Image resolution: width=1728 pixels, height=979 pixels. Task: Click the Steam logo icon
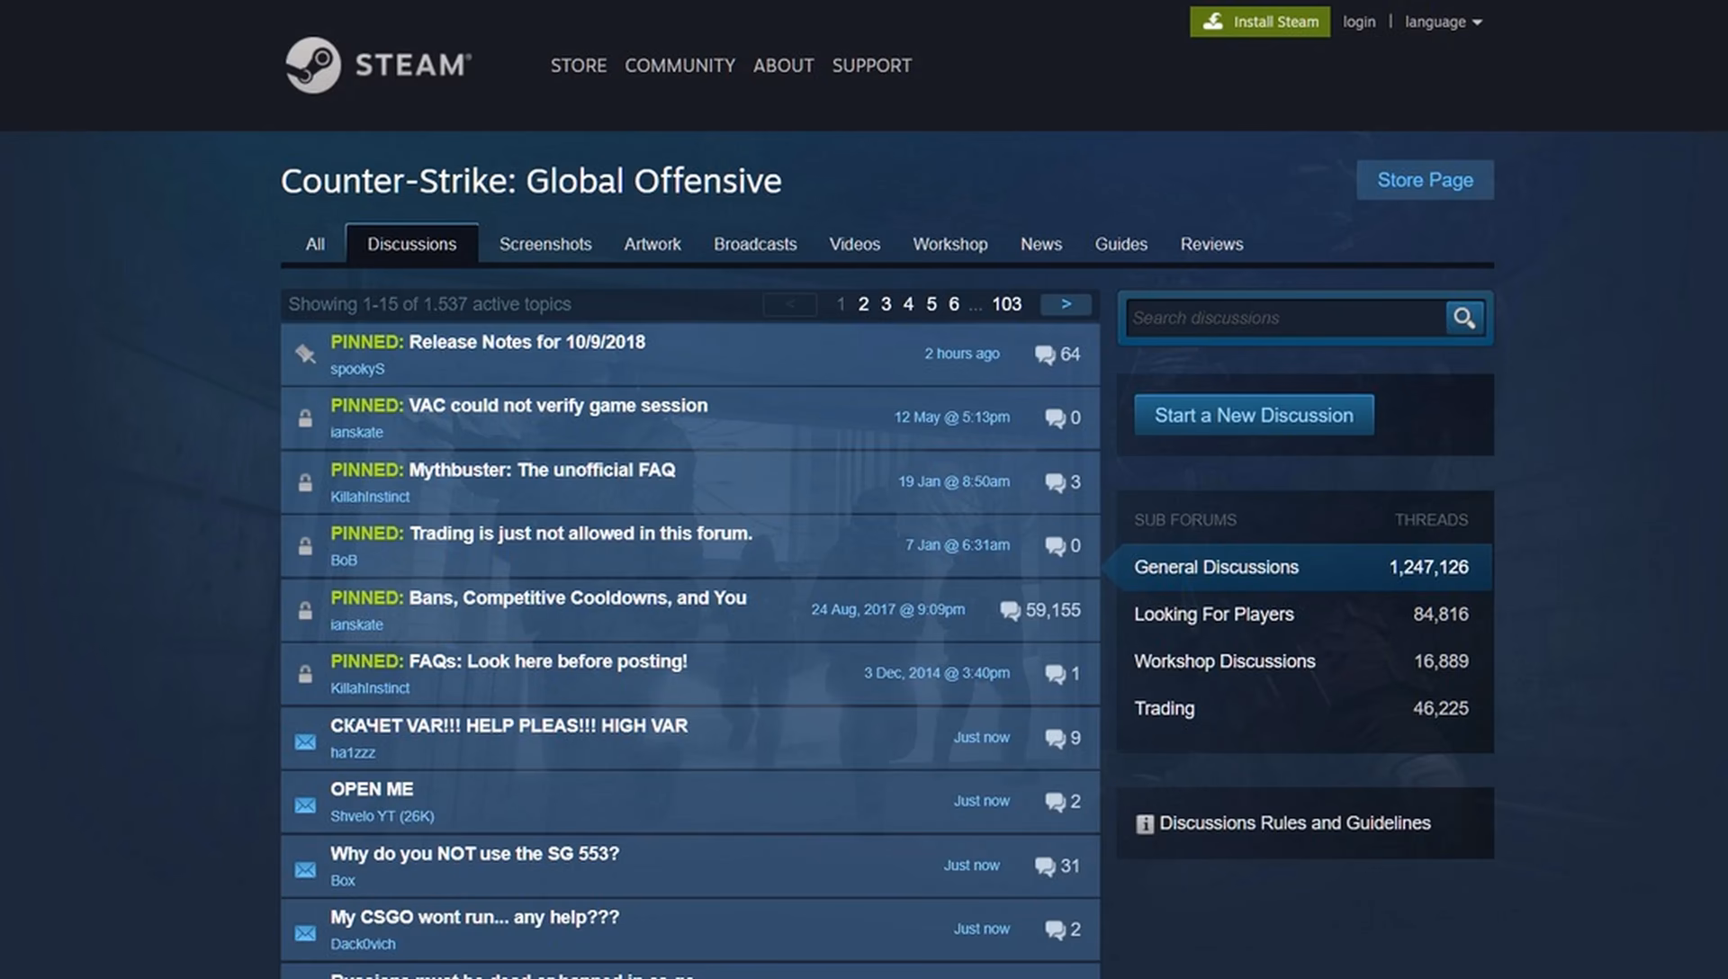(x=312, y=65)
